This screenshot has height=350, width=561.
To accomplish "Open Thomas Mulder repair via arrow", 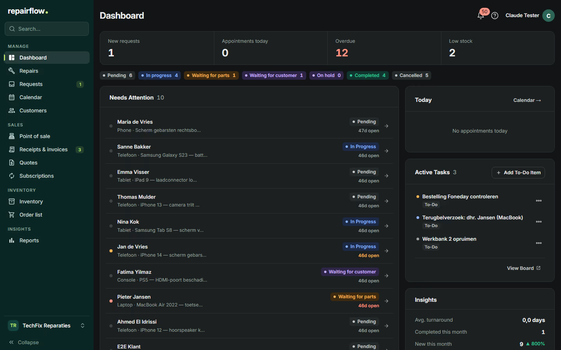I will click(386, 201).
